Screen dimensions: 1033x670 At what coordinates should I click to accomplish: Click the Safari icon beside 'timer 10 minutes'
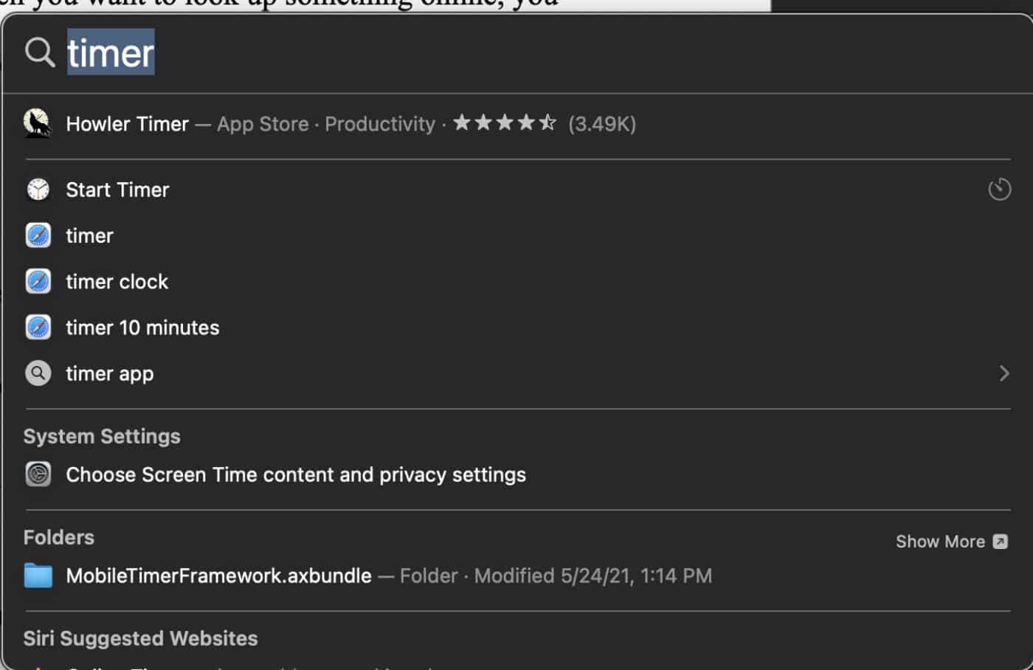click(x=38, y=327)
